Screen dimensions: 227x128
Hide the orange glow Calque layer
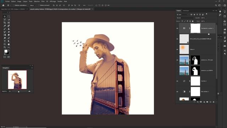coord(177,49)
